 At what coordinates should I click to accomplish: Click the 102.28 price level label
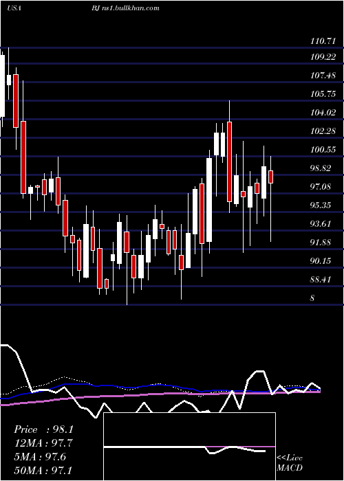pos(323,131)
